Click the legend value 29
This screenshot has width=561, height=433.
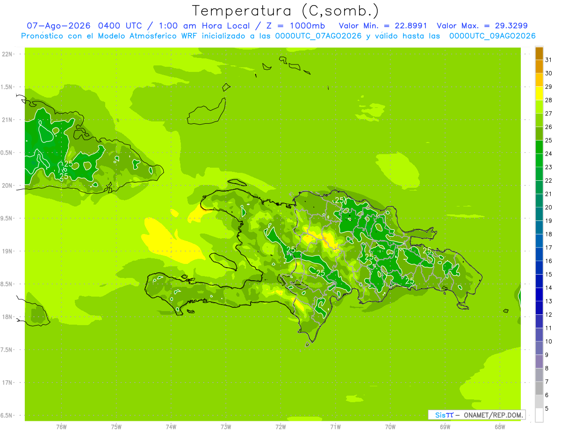click(548, 87)
